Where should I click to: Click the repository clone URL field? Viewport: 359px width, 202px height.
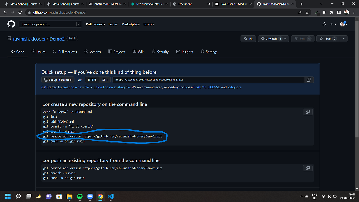208,80
